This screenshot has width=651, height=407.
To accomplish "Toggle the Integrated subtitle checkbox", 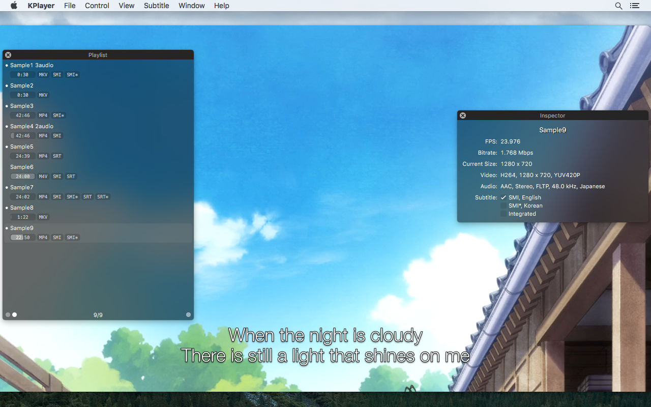I will click(504, 214).
